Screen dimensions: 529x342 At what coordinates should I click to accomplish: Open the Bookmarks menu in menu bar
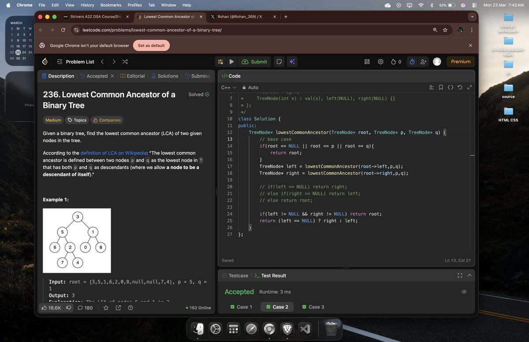(x=111, y=5)
